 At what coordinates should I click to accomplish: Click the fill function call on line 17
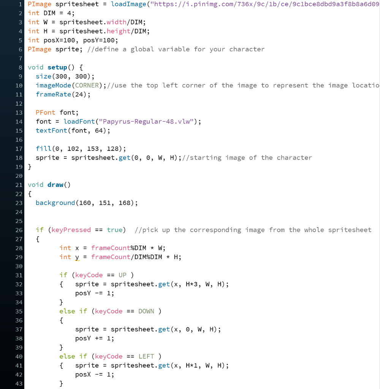43,149
